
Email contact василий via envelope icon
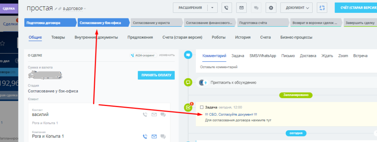point(154,114)
